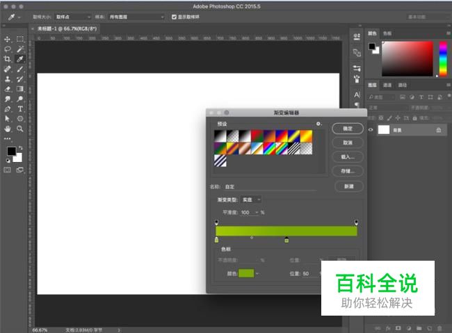This screenshot has width=452, height=333.
Task: Select the Zoom magnifier tool
Action: (x=20, y=129)
